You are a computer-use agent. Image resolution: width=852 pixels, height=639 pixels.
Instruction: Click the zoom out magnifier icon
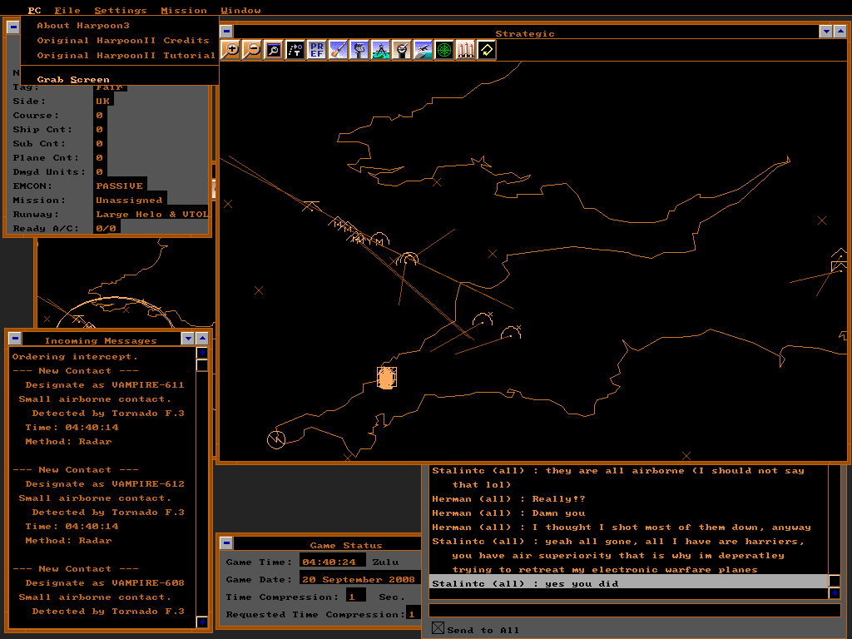coord(252,50)
